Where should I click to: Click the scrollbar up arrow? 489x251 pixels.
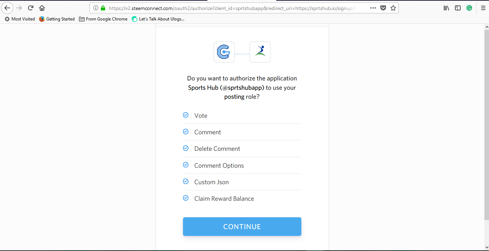tap(486, 27)
